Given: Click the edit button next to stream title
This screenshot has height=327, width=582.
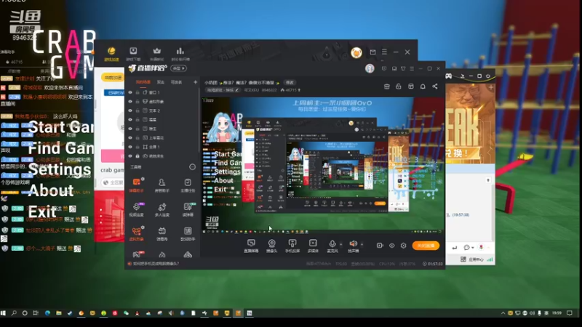Looking at the screenshot, I should [x=290, y=82].
